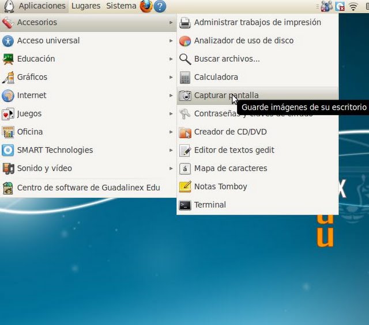Click the Gráficos paintbrush icon
Screen dimensions: 369x325
[x=8, y=78]
